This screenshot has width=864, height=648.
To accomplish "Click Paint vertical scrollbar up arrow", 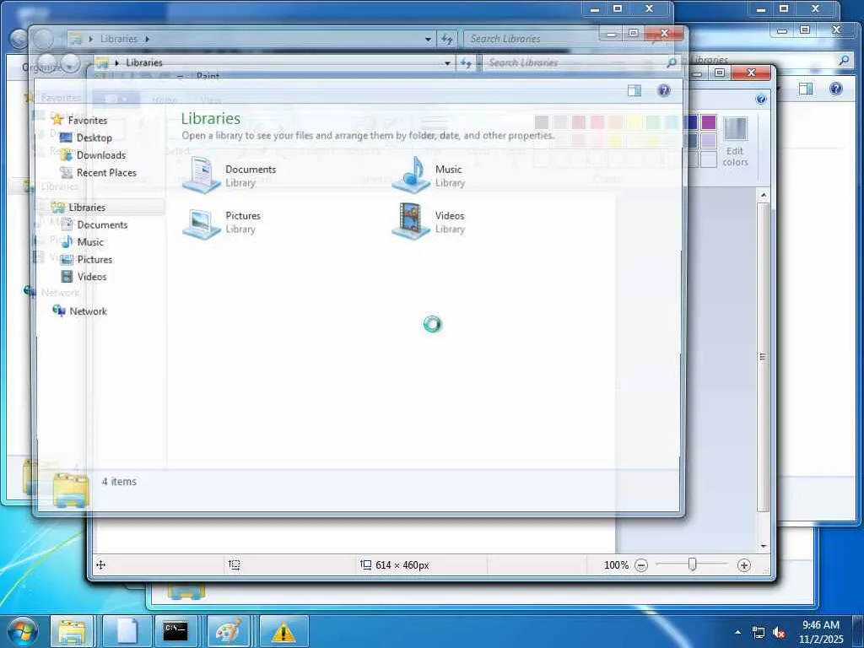I will point(763,195).
